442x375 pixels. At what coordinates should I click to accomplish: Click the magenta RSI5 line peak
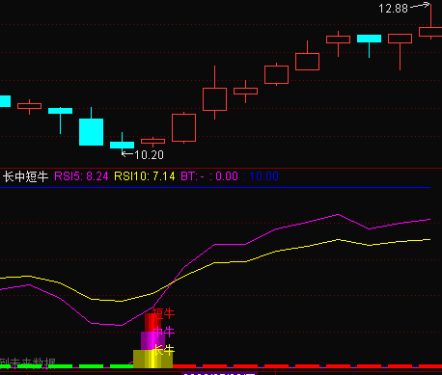tap(338, 214)
